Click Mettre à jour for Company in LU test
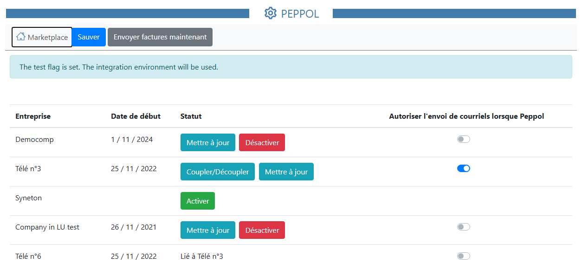 (x=208, y=231)
